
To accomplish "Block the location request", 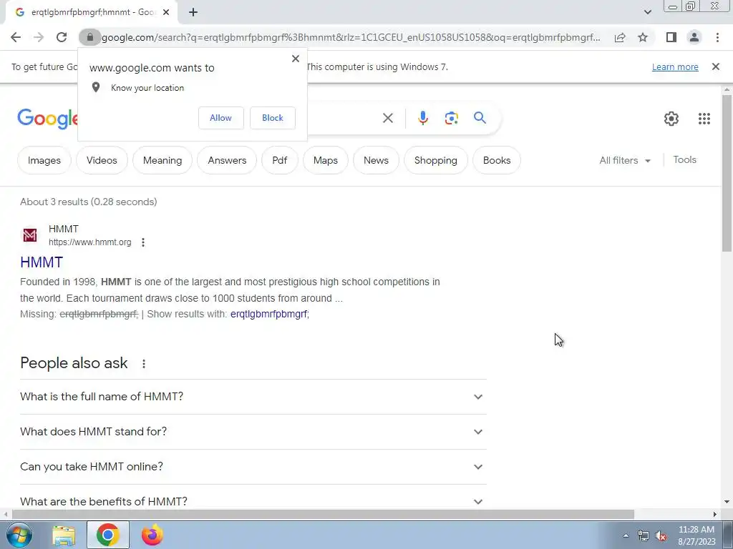I will (x=273, y=118).
